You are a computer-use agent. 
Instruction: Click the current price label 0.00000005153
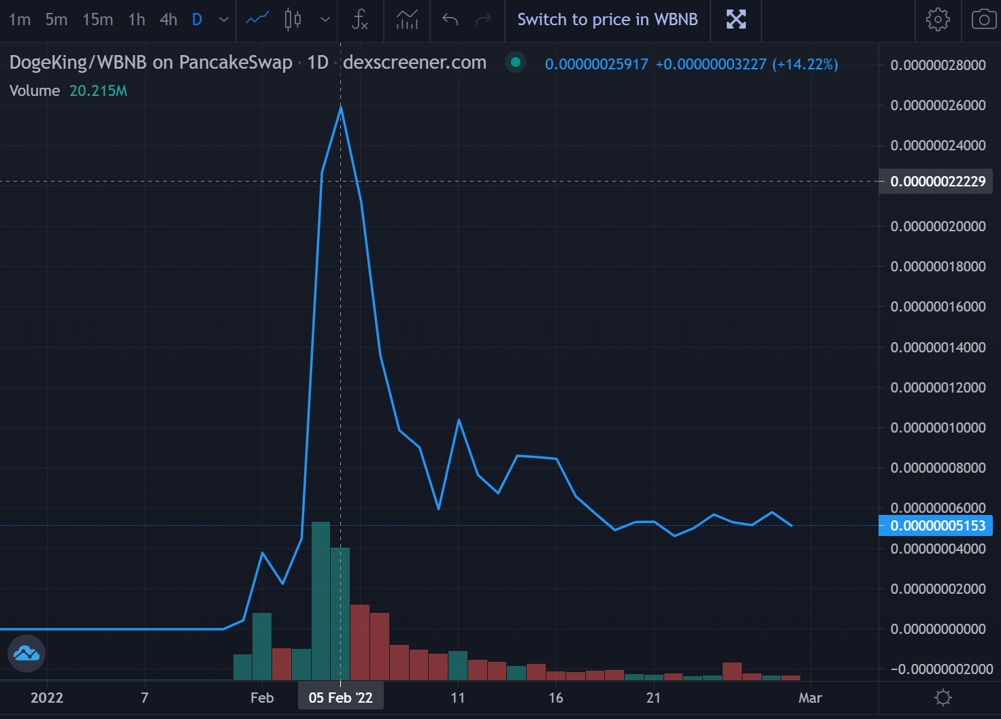coord(937,526)
